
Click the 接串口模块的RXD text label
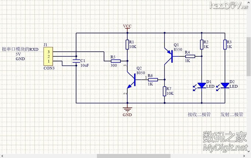tap(20, 49)
